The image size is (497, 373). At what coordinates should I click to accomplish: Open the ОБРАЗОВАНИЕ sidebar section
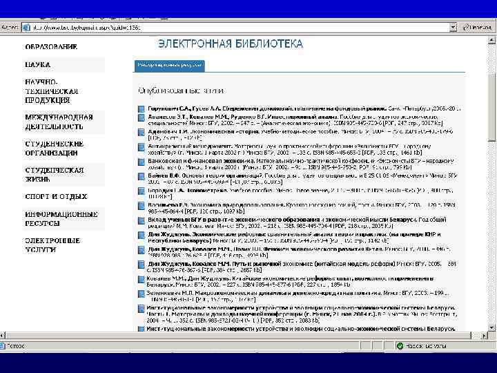(x=51, y=47)
